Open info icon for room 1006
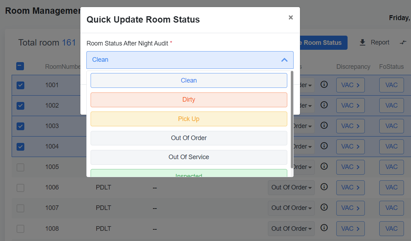This screenshot has height=241, width=411. 324,187
